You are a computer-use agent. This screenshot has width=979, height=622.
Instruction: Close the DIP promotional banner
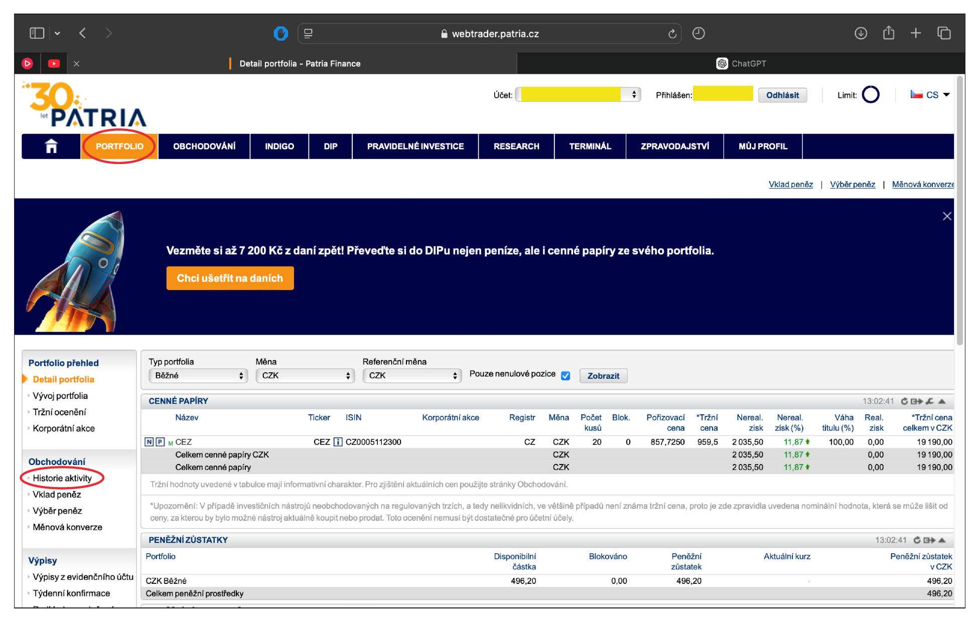[x=946, y=216]
